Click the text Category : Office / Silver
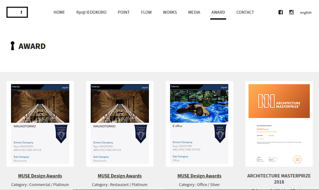The height and width of the screenshot is (190, 319). (x=199, y=185)
